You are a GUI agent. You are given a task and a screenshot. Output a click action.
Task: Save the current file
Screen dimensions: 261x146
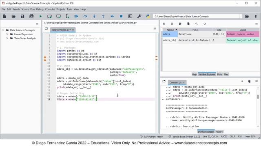pyautogui.click(x=22, y=16)
